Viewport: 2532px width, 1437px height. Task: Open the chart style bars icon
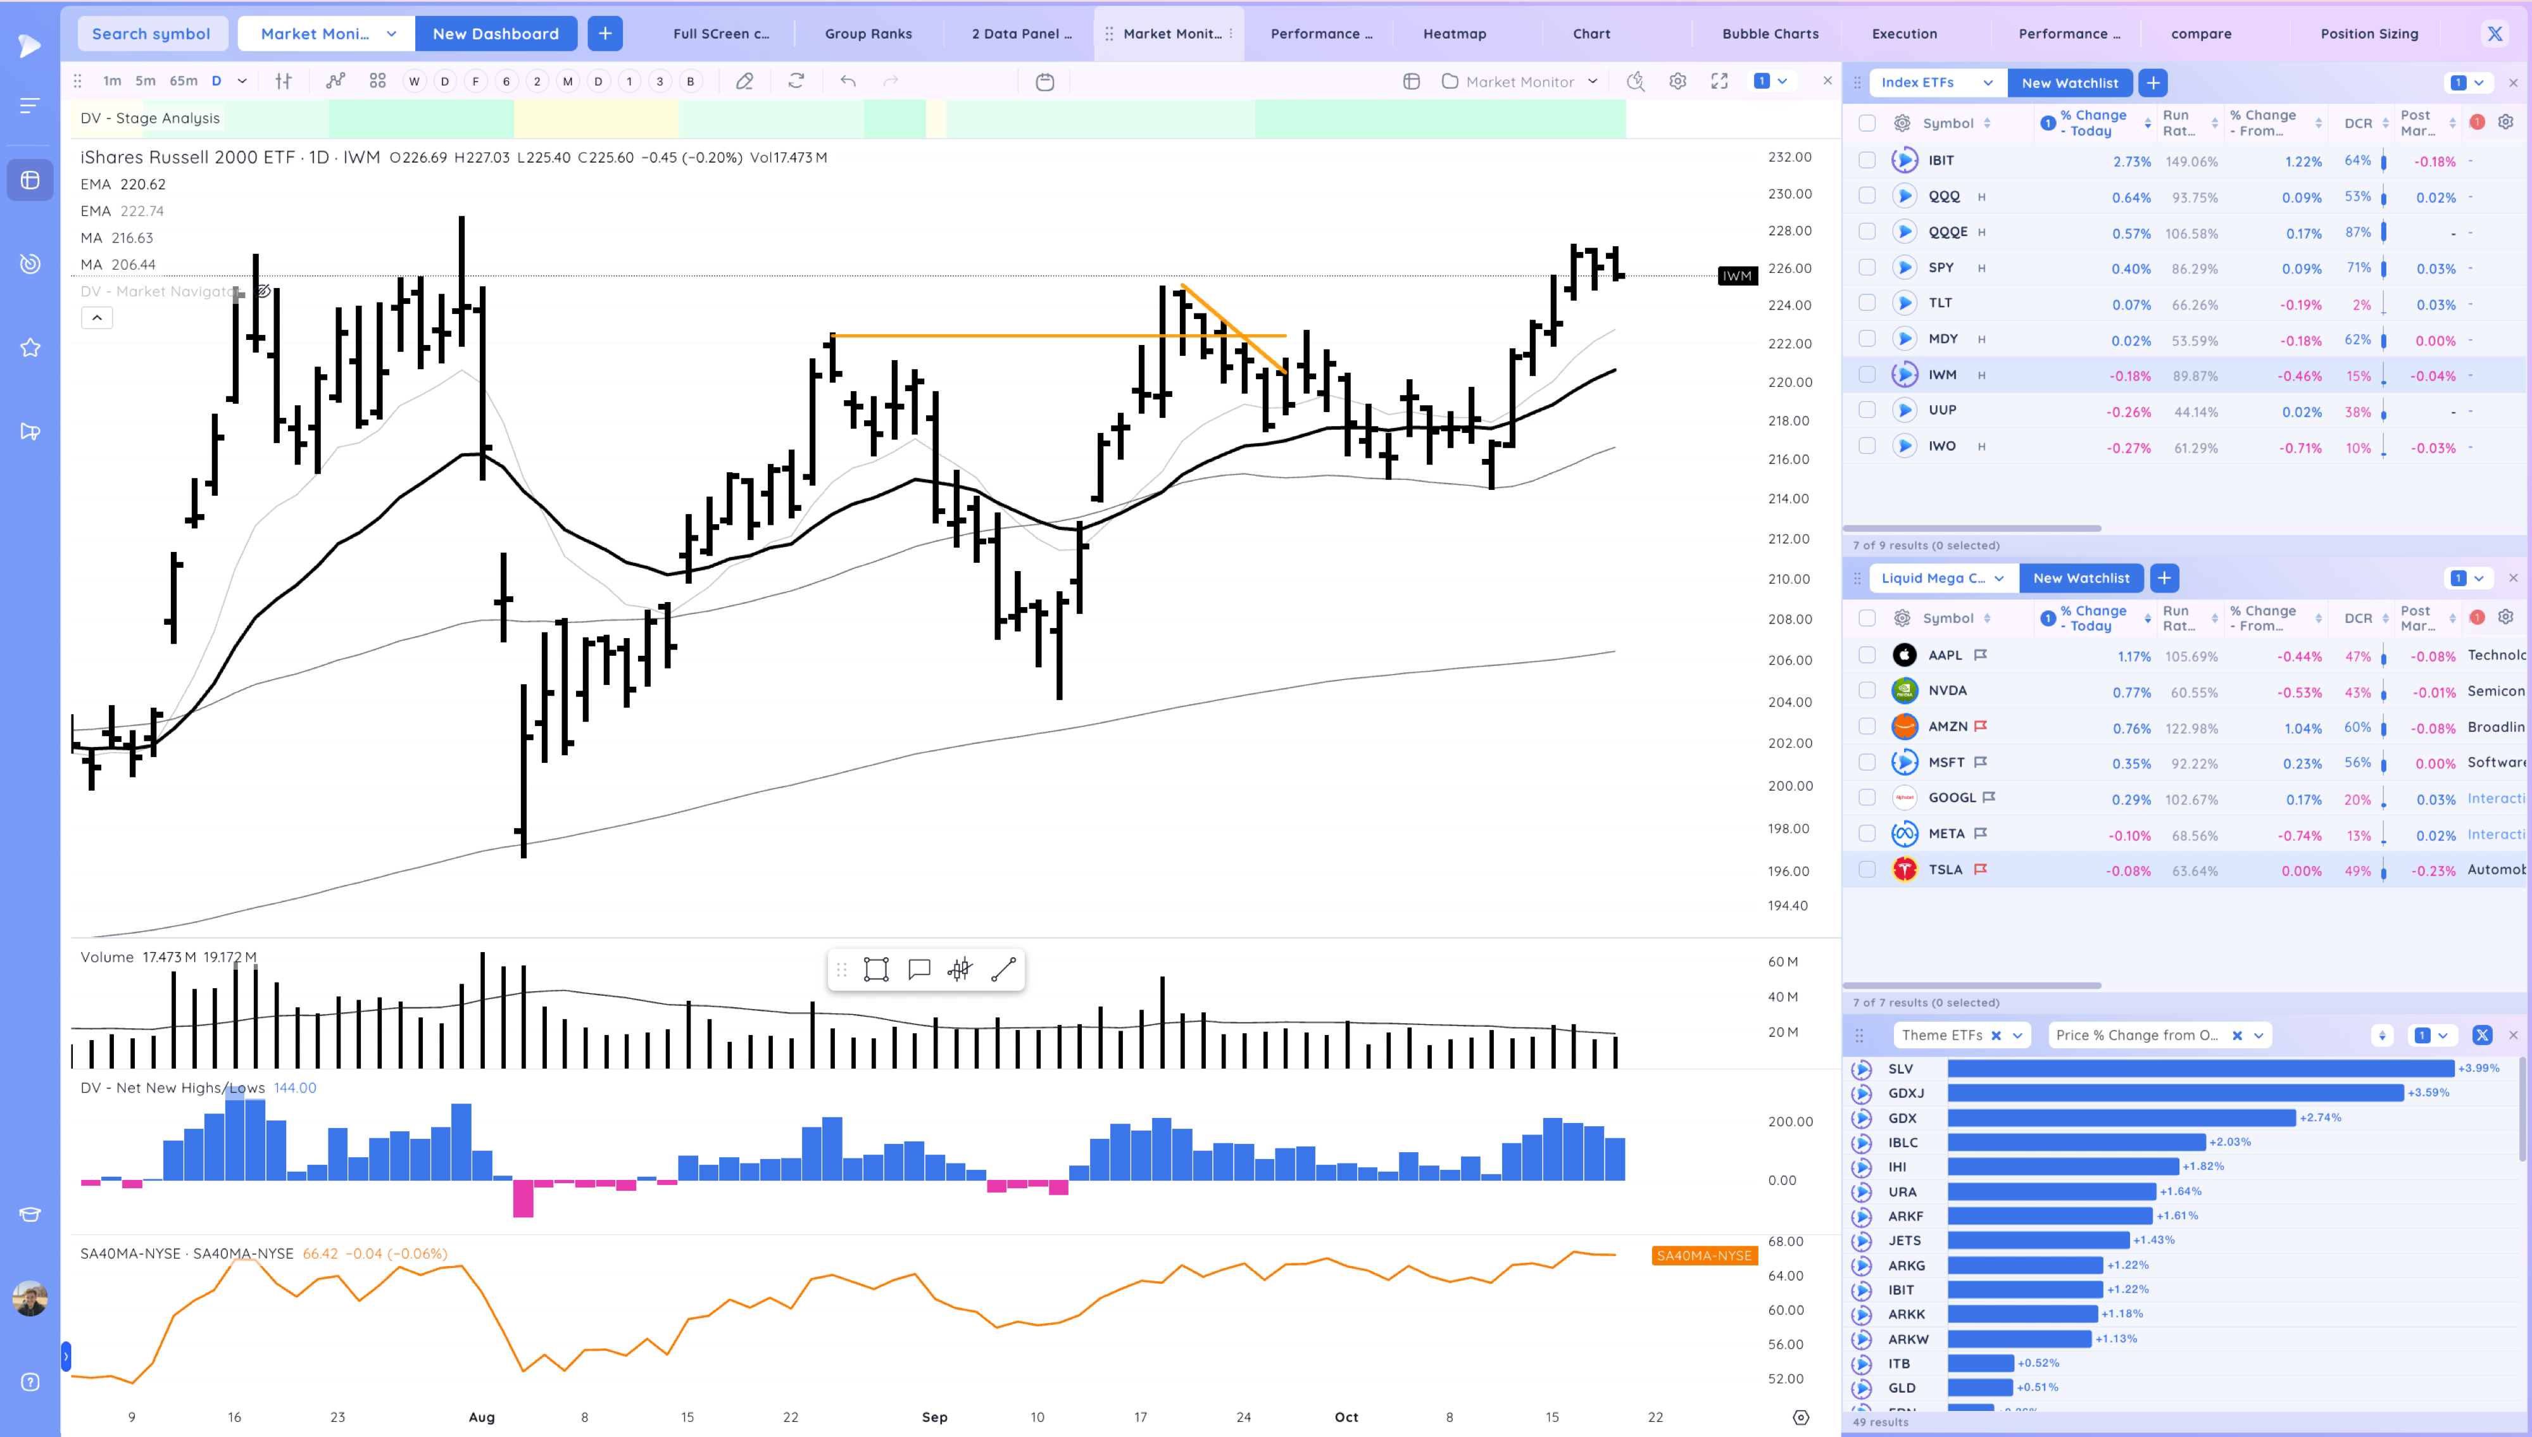pos(283,81)
